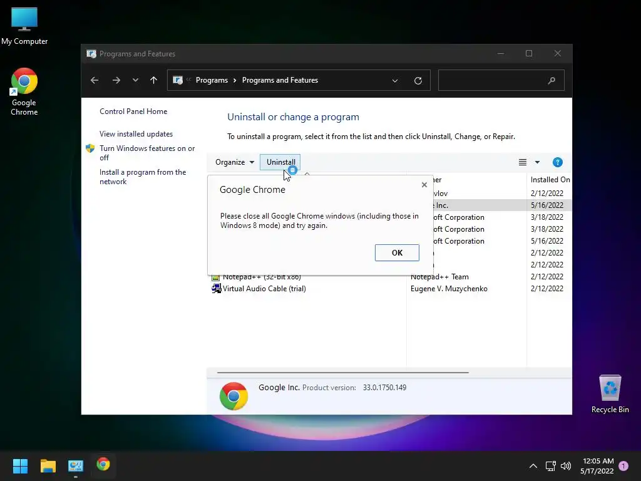Open the Help icon in Programs and Features
The image size is (641, 481).
coord(557,162)
